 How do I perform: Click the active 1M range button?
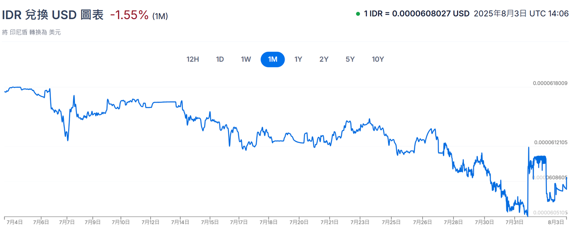tap(273, 59)
